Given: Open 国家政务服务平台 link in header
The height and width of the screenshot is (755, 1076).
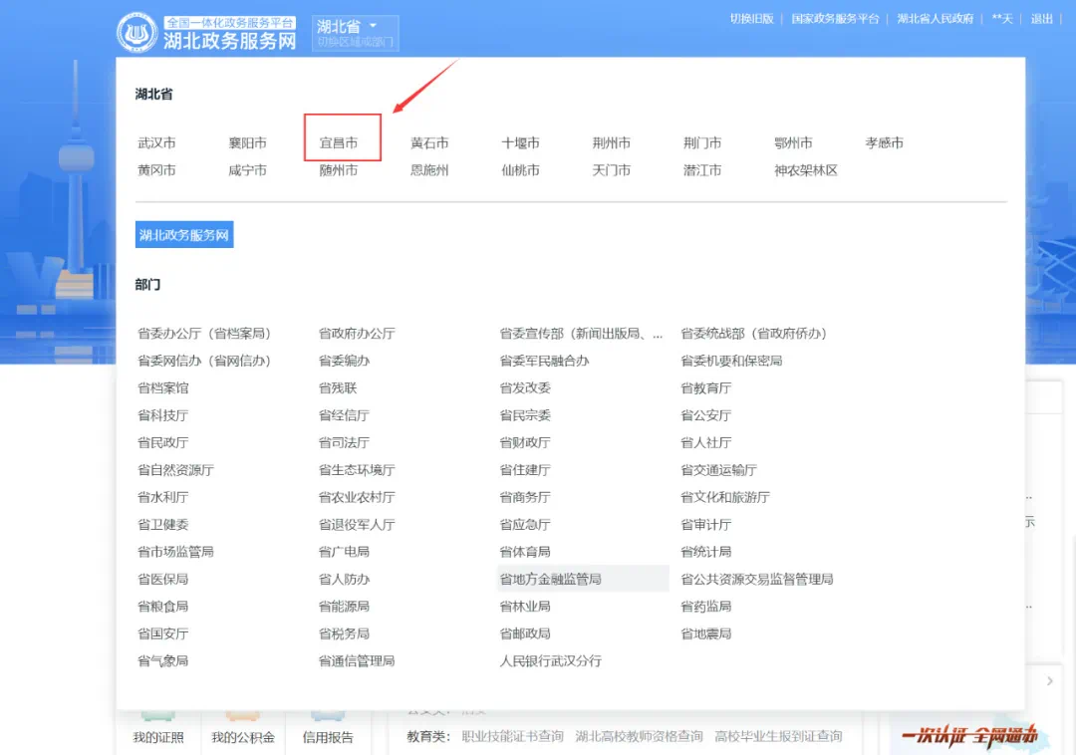Looking at the screenshot, I should [x=835, y=19].
